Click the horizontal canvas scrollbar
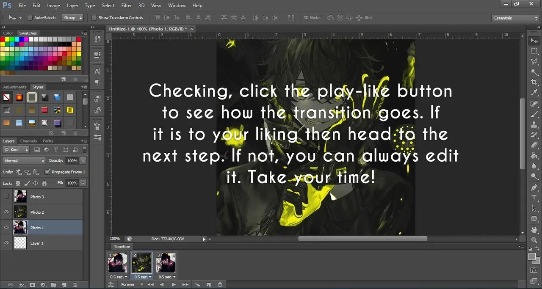Screen dimensions: 542x289 click(x=363, y=239)
